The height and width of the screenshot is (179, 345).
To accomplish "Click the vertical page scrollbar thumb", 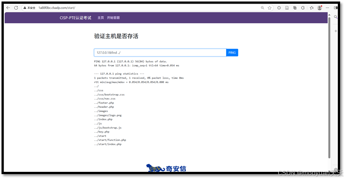I will 329,87.
